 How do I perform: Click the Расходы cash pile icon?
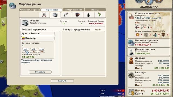131,75
